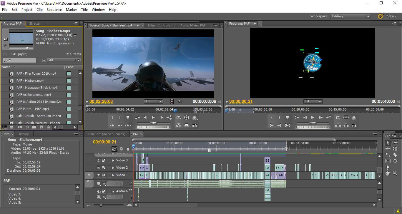This screenshot has width=402, height=214.
Task: Select the Selection arrow tool
Action: pyautogui.click(x=388, y=143)
